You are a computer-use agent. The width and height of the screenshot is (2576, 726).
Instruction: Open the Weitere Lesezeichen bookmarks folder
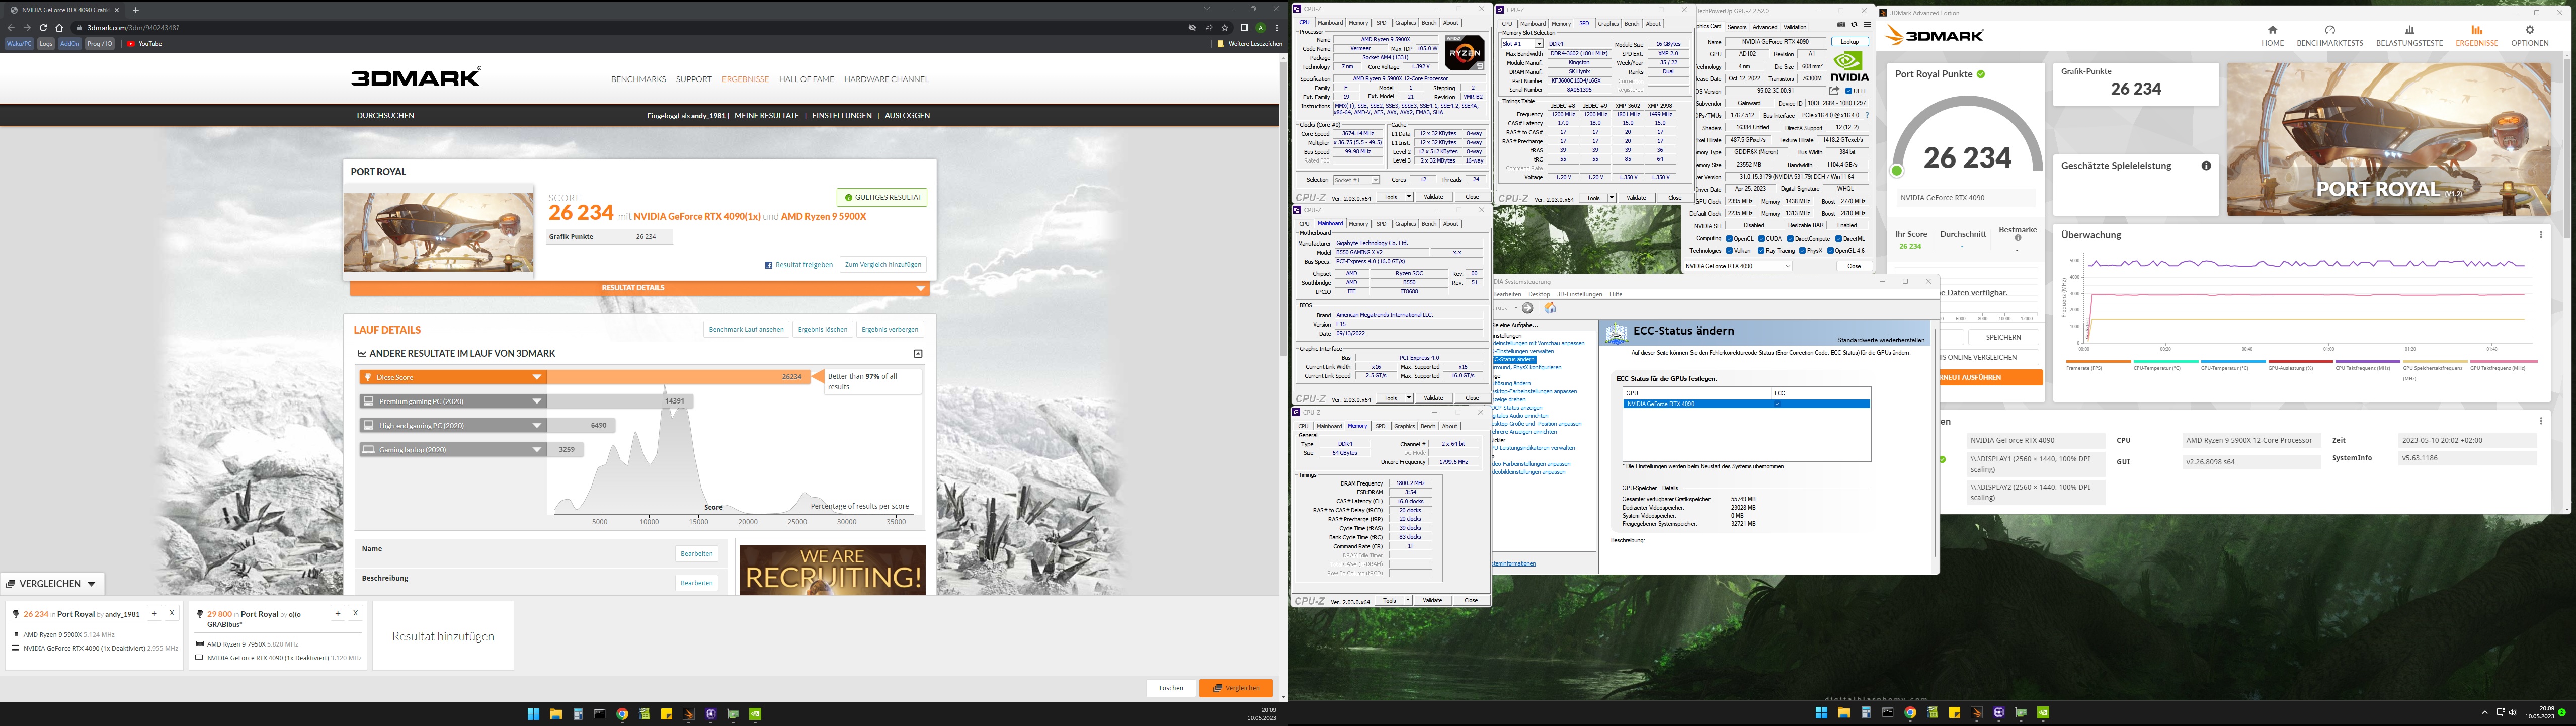[x=1250, y=44]
